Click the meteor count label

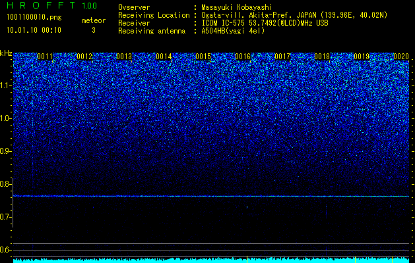point(94,20)
